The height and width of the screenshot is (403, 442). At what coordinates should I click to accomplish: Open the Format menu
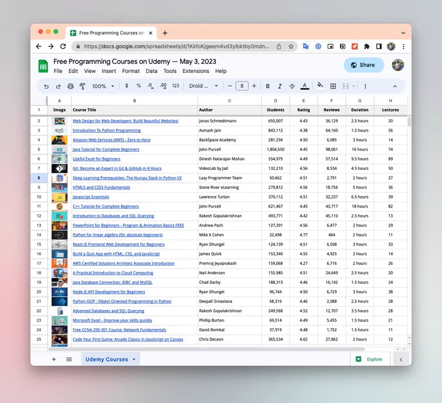click(131, 71)
